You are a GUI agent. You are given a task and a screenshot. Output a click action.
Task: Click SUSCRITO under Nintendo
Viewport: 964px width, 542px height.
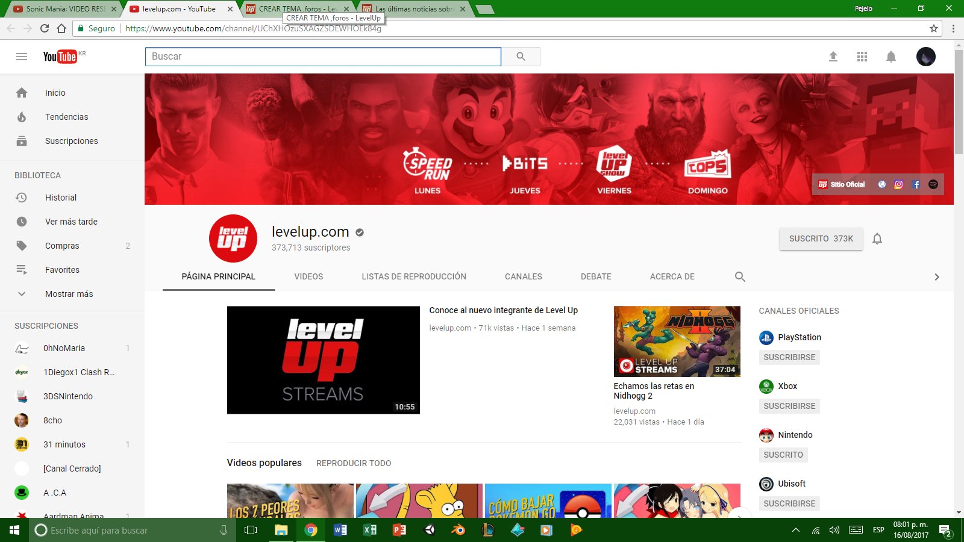[x=783, y=455]
